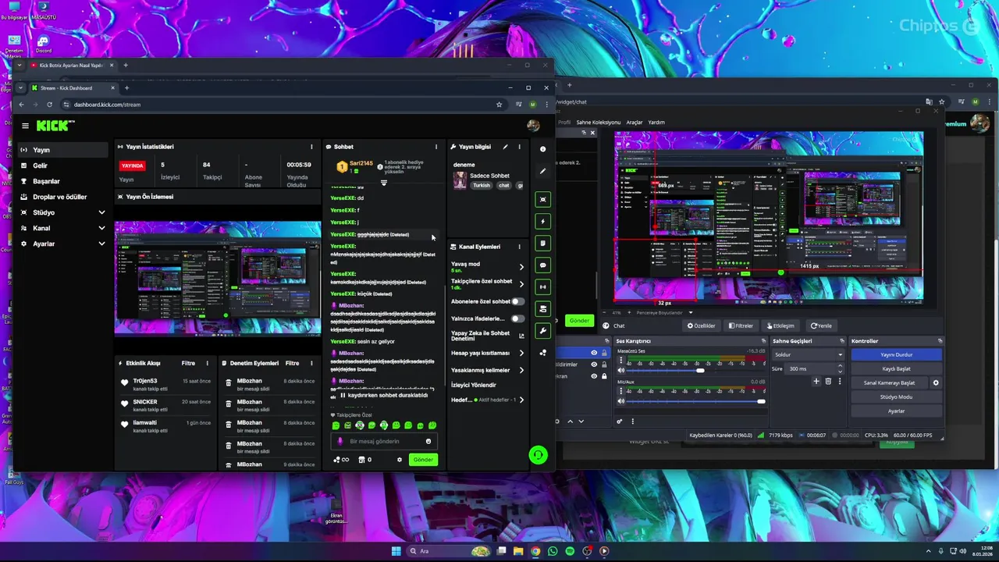The height and width of the screenshot is (562, 999).
Task: Toggle Yalnızca ifadelerle switch
Action: point(517,318)
